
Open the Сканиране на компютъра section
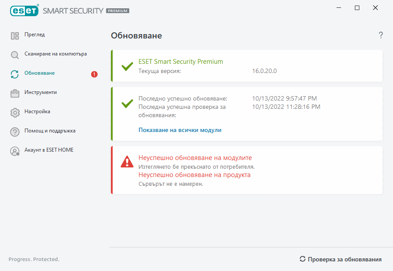point(55,54)
